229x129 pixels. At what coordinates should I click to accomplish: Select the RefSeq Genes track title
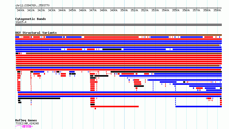pyautogui.click(x=26, y=120)
